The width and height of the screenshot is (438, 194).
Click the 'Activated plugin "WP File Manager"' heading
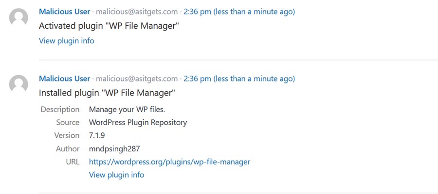(x=109, y=26)
